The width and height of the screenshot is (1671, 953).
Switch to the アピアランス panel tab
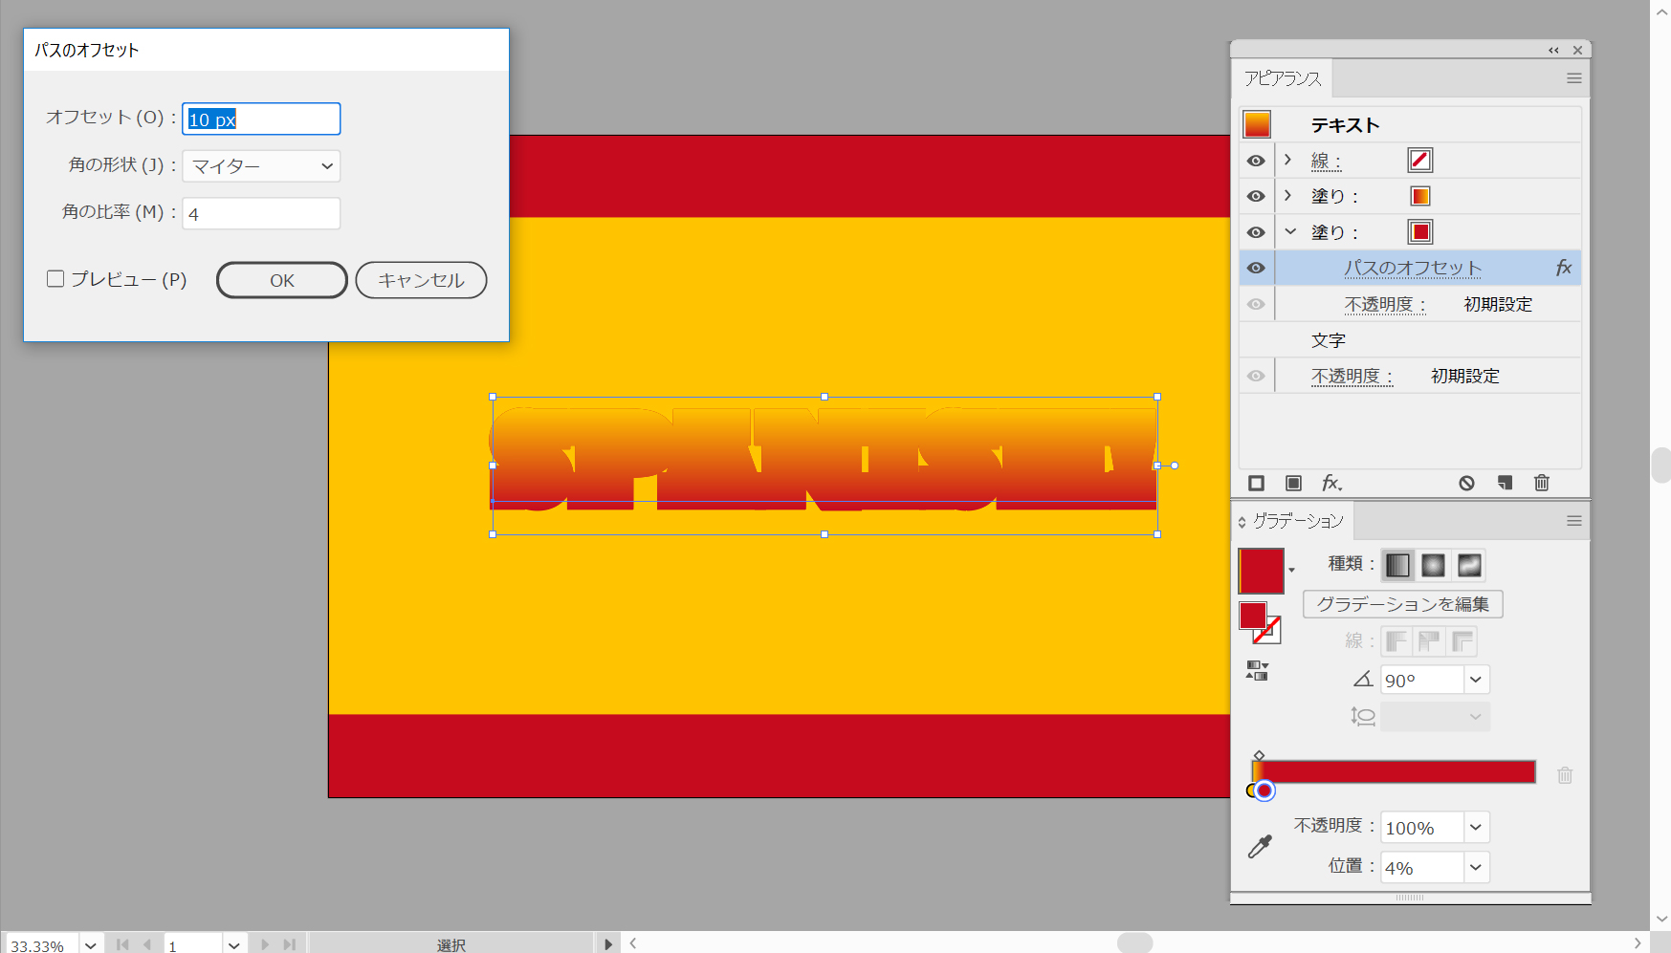[x=1282, y=78]
